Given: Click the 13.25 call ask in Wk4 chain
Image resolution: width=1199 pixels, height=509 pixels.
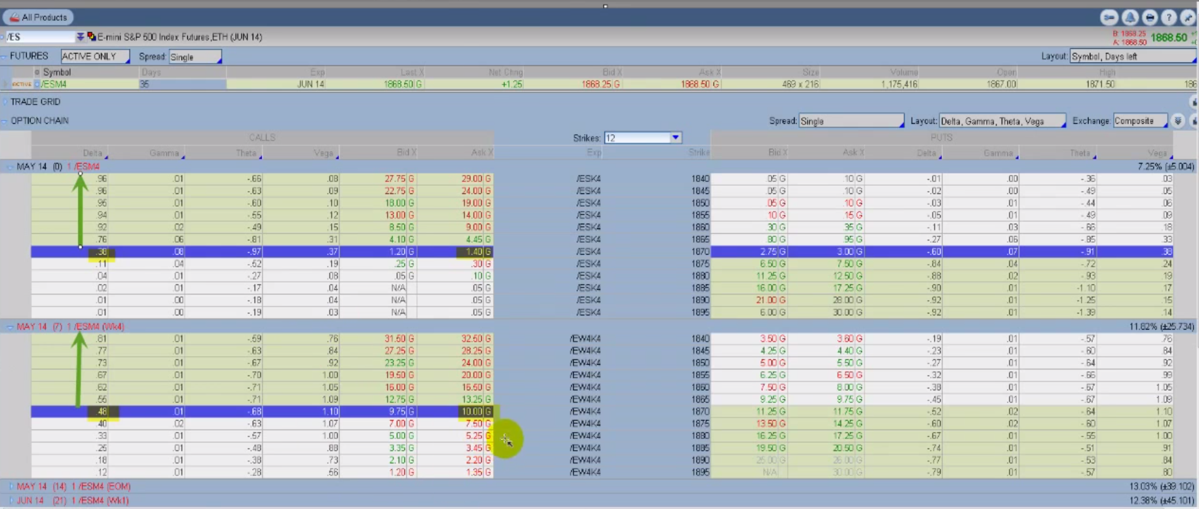Looking at the screenshot, I should [473, 400].
